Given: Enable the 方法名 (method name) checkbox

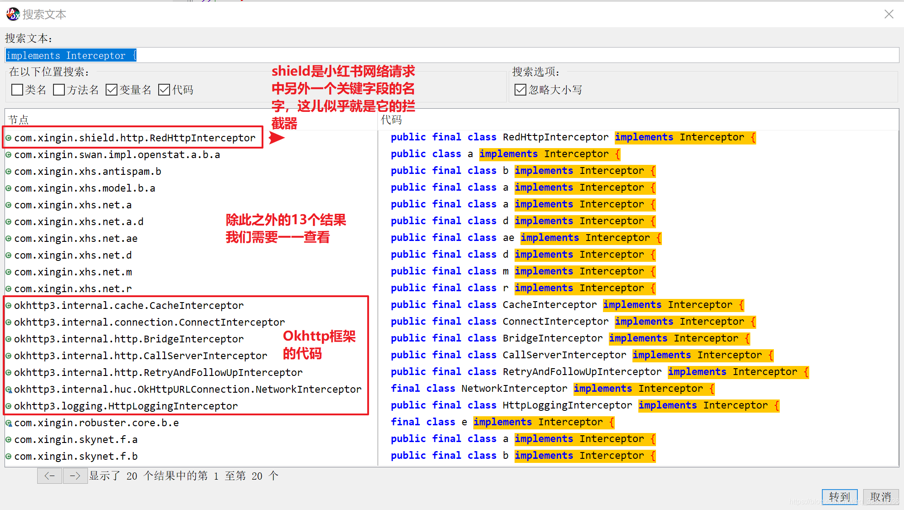Looking at the screenshot, I should 59,90.
